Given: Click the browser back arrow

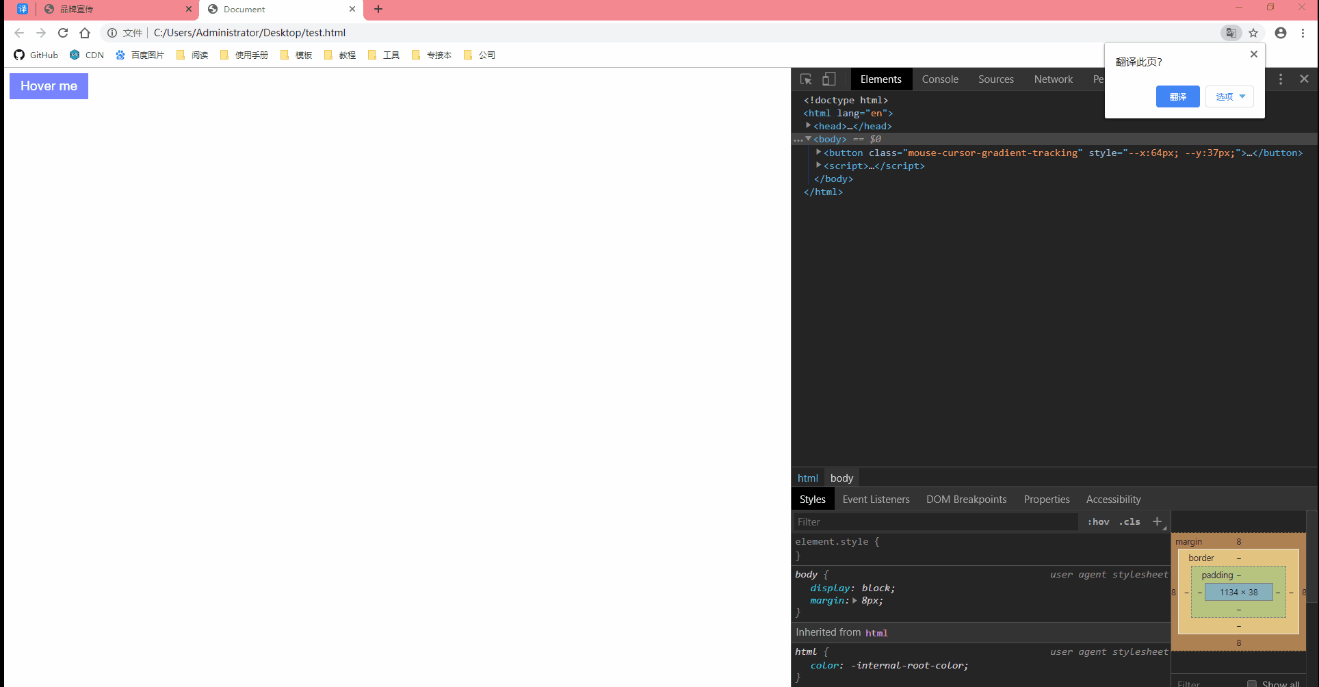Looking at the screenshot, I should click(19, 33).
